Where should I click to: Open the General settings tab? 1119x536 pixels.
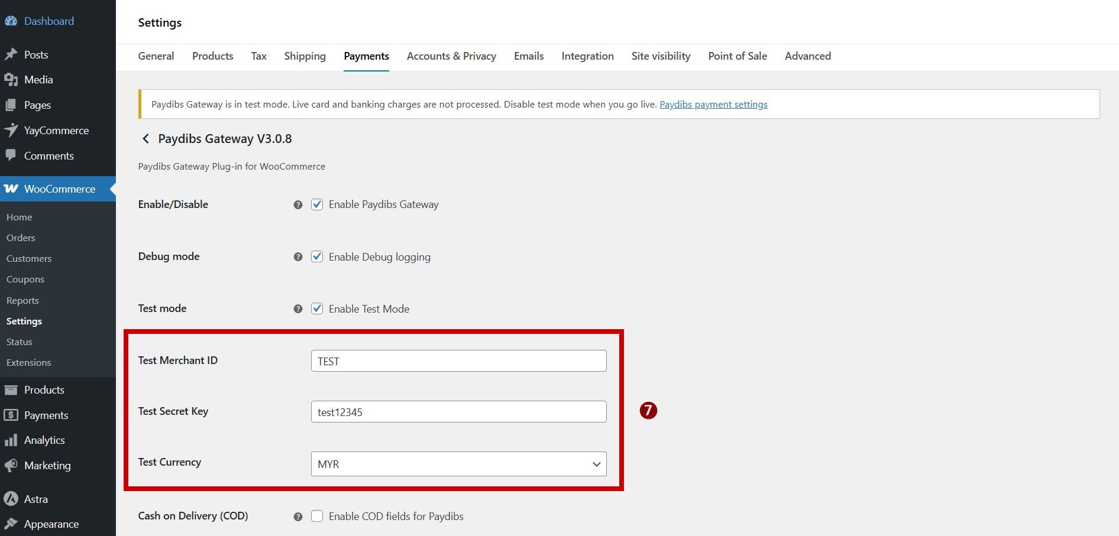coord(156,56)
